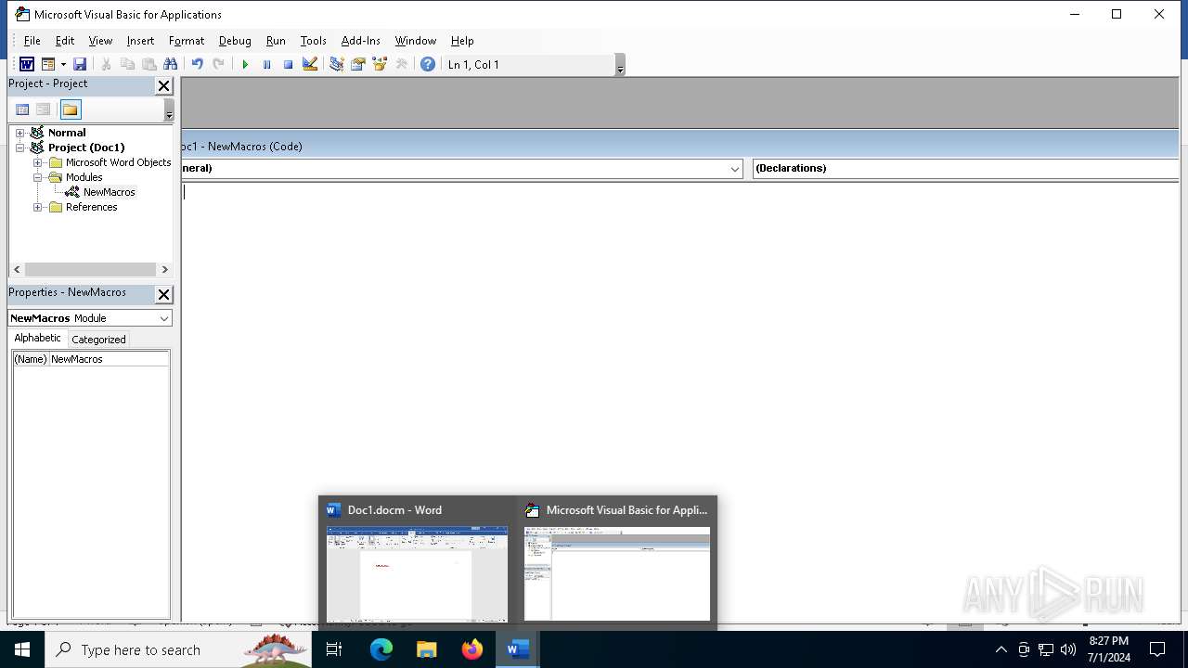
Task: Open the Windows Start menu
Action: pos(22,649)
